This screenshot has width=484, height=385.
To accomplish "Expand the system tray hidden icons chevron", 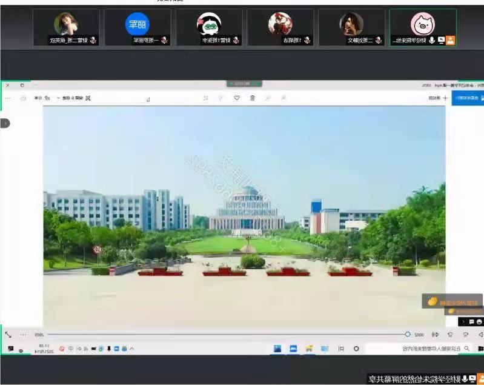I will 132,349.
